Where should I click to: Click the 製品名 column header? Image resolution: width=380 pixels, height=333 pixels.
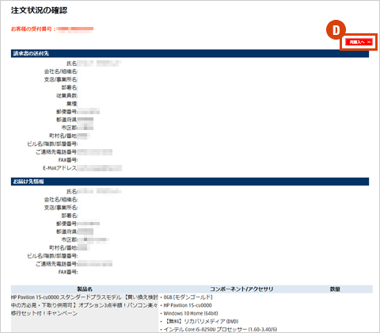[x=85, y=289]
